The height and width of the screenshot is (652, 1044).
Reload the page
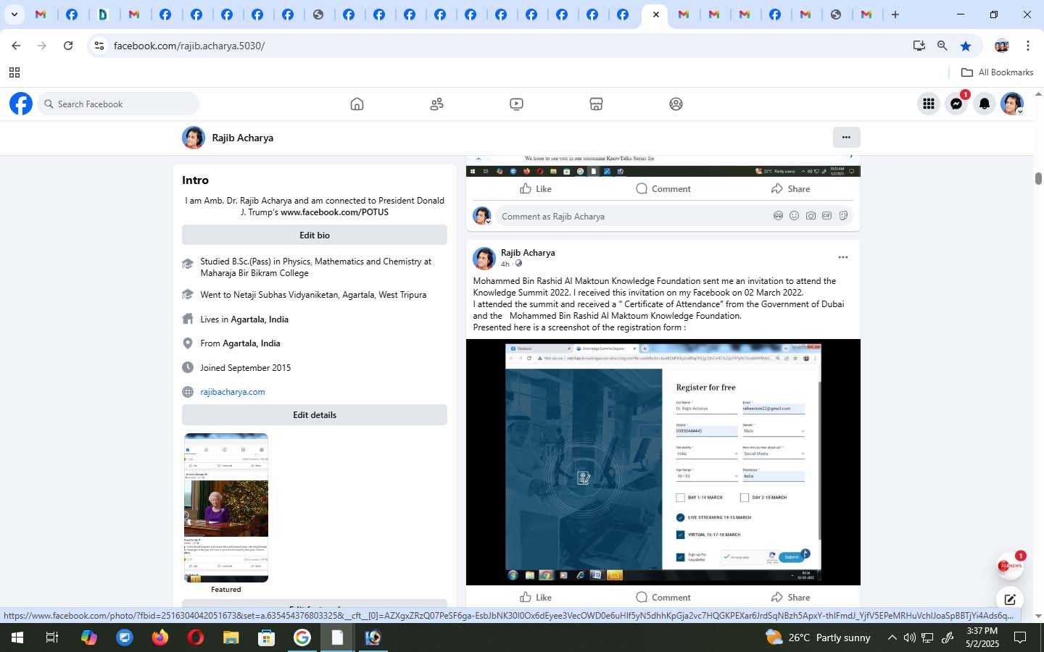(68, 46)
